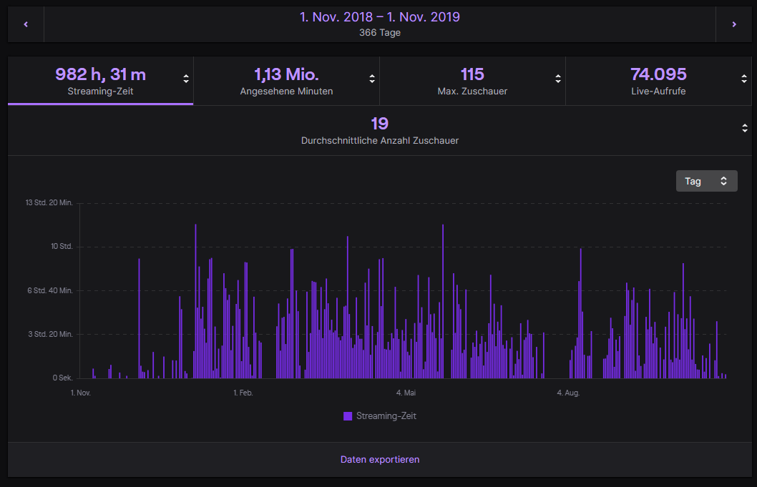Click the '982 h, 31 m' value
Viewport: 757px width, 487px height.
pos(100,74)
